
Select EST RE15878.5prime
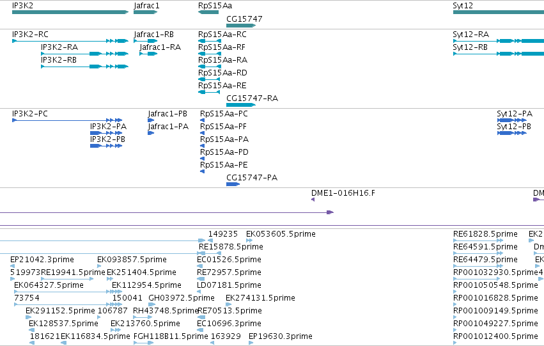(x=210, y=253)
